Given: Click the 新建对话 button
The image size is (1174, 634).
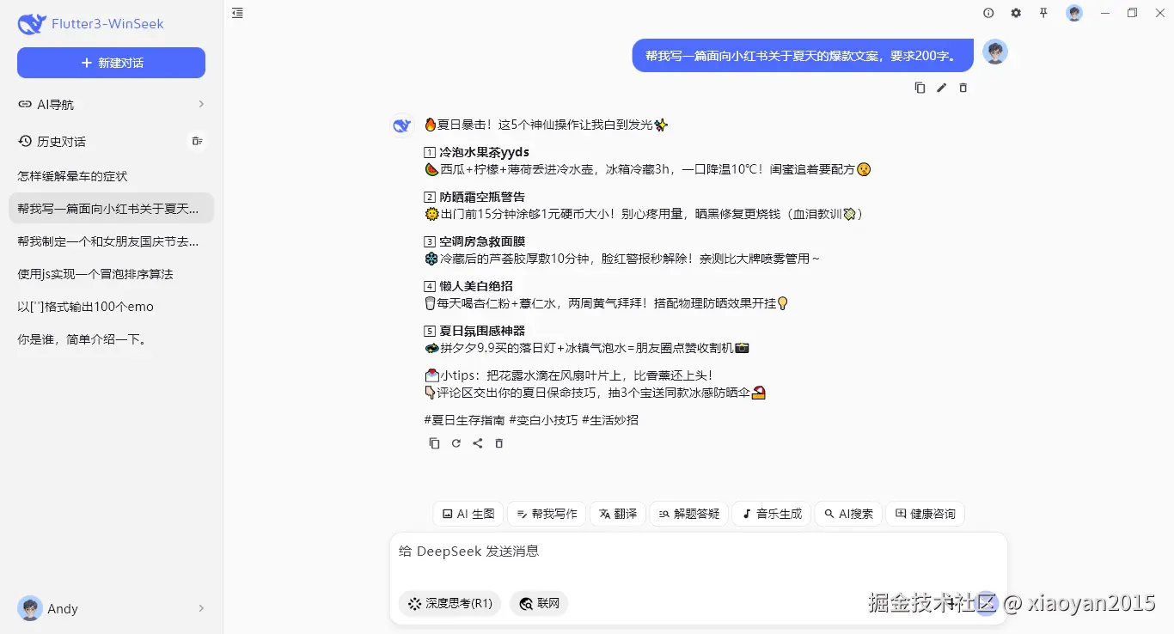Looking at the screenshot, I should pos(111,63).
